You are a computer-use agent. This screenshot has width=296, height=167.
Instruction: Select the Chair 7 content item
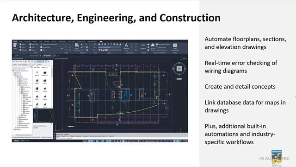[37, 105]
